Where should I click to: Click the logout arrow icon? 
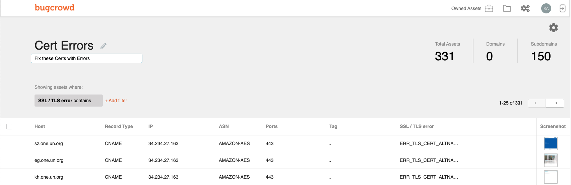point(563,8)
